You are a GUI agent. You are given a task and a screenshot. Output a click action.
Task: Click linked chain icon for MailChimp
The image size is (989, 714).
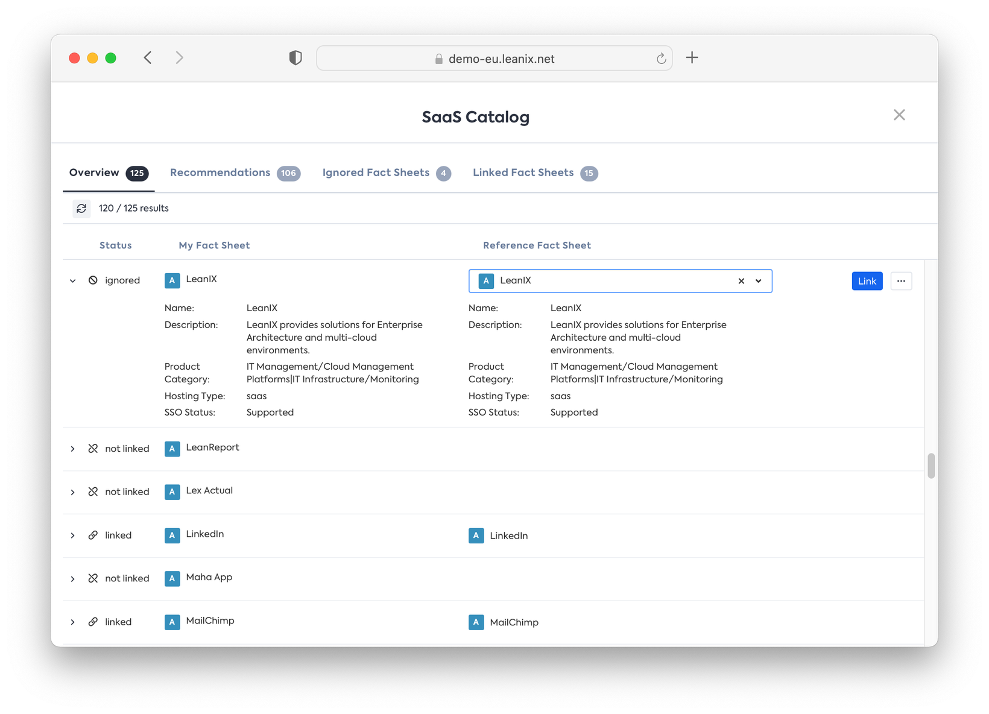click(93, 622)
